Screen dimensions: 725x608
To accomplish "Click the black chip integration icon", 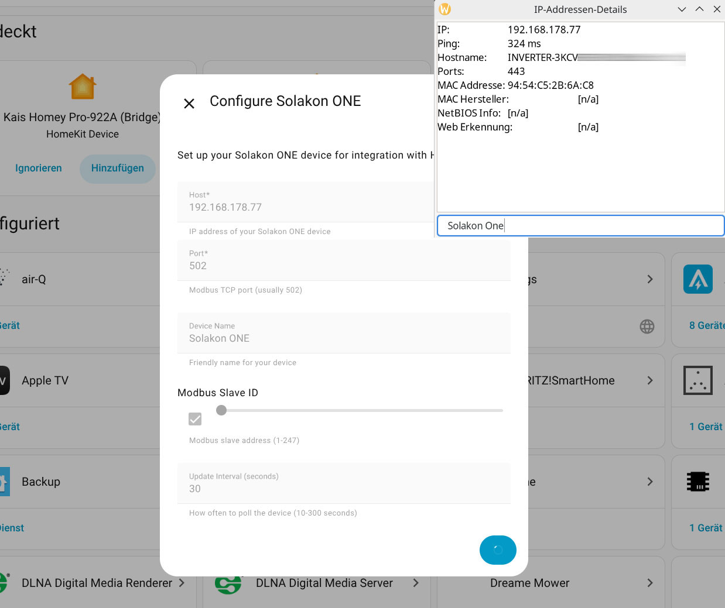I will (698, 482).
